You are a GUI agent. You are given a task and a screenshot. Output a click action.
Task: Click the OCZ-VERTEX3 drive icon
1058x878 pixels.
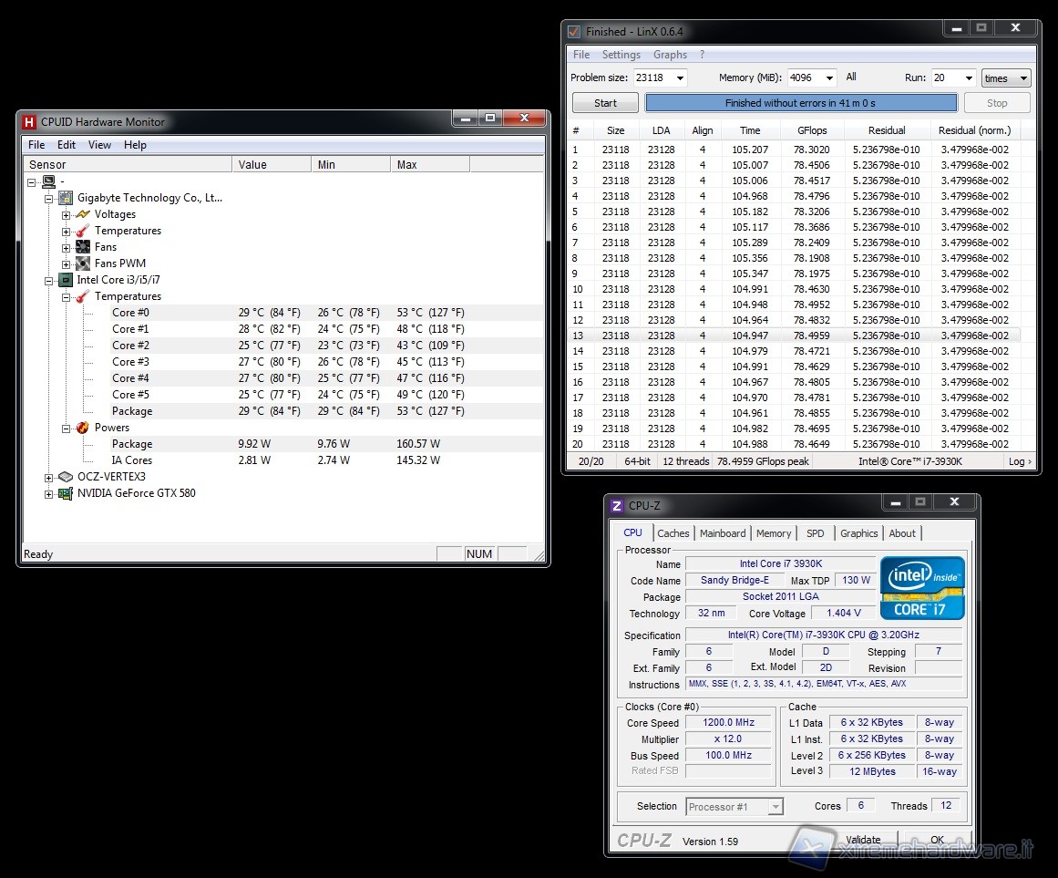tap(65, 477)
